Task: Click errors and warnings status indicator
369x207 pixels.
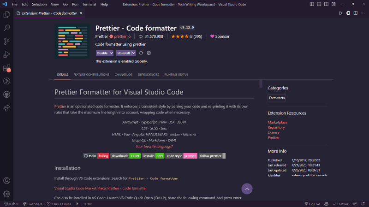Action: click(11, 204)
